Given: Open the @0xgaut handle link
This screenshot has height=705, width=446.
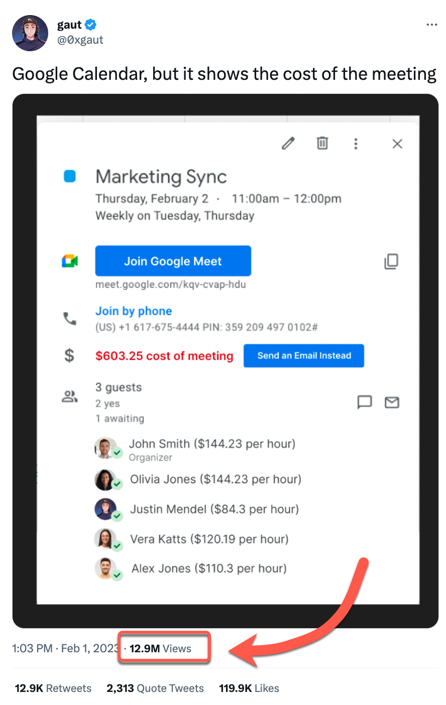Looking at the screenshot, I should pos(80,40).
